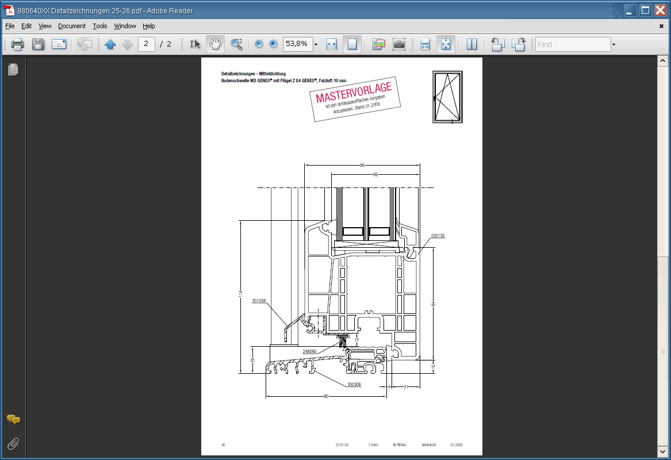Click the '© REHAU' footer text
Image resolution: width=671 pixels, height=460 pixels.
click(400, 445)
